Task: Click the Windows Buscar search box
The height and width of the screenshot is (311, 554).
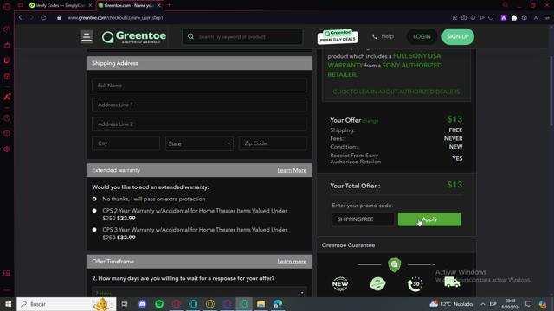Action: click(x=67, y=304)
